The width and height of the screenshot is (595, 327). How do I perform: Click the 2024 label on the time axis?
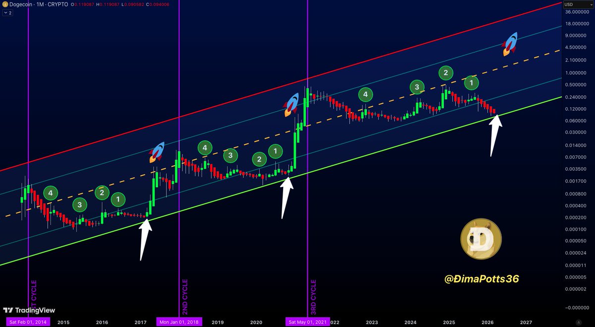point(410,322)
